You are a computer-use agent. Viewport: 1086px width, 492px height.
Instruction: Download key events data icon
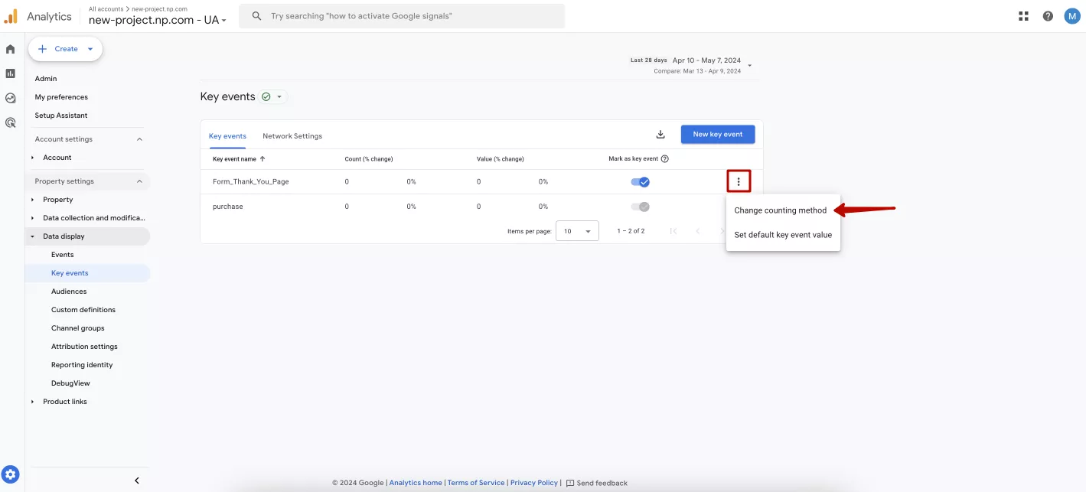tap(660, 135)
